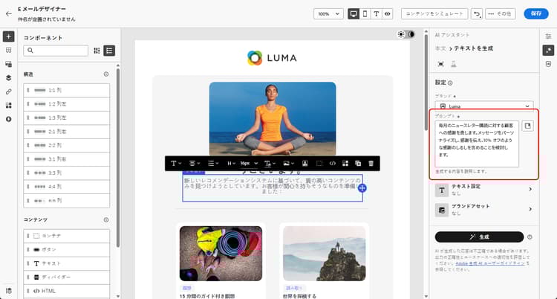Select the HTML content component
This screenshot has width=557, height=299.
(x=66, y=291)
